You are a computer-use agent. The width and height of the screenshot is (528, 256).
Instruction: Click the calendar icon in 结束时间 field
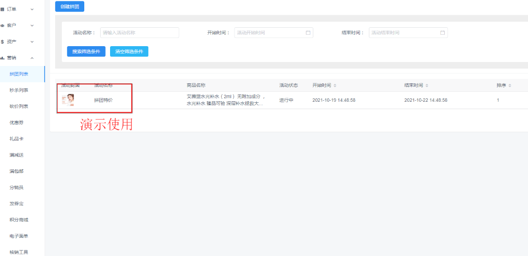coord(442,33)
